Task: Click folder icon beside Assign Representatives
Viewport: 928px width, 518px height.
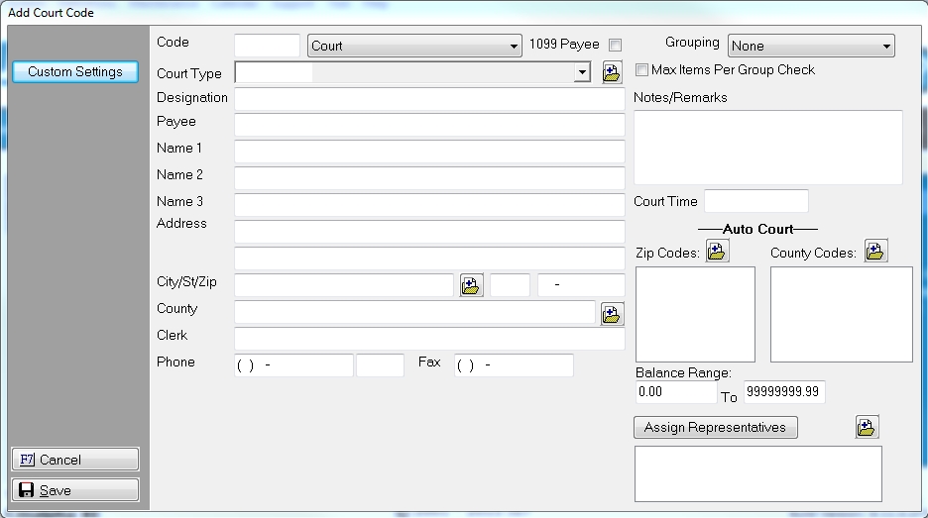Action: [867, 427]
